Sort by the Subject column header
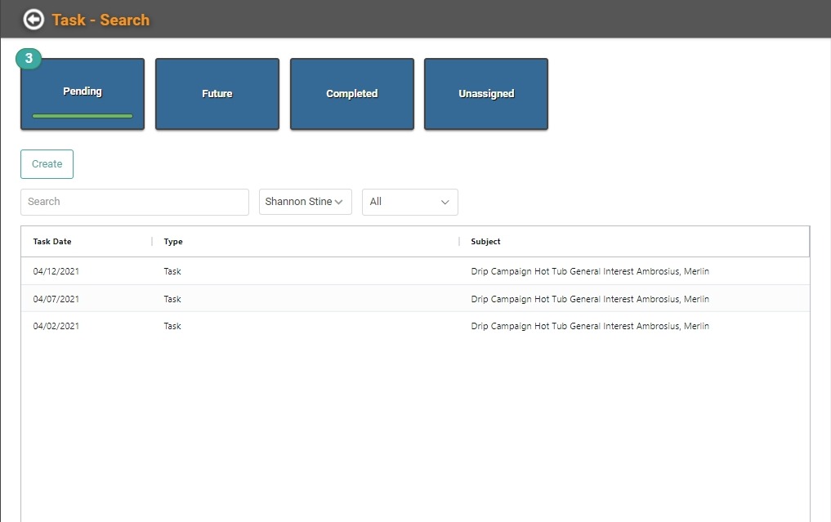This screenshot has width=831, height=522. pos(485,242)
